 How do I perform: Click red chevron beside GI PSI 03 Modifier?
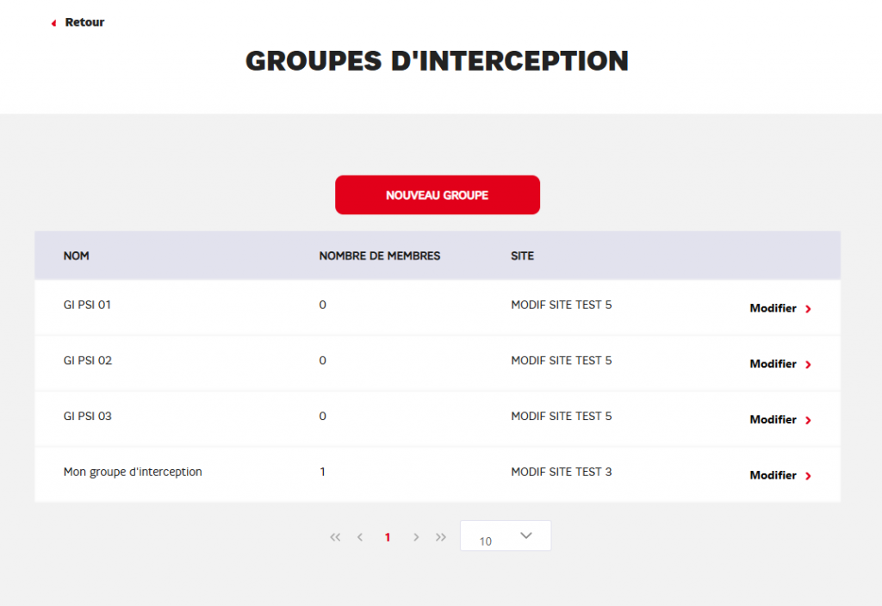point(808,420)
